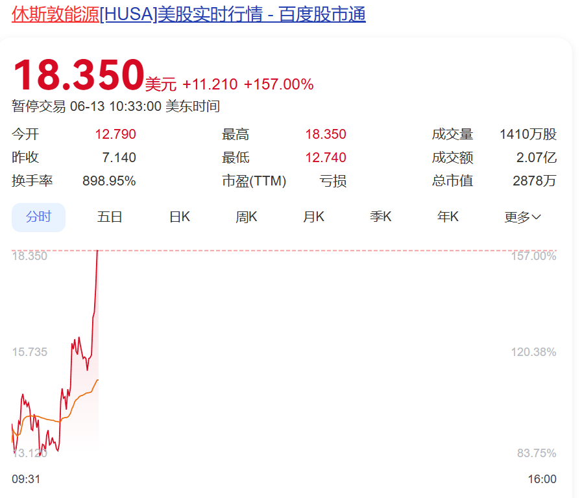This screenshot has width=582, height=498.
Task: Click the percentage change +157.00%
Action: 279,84
